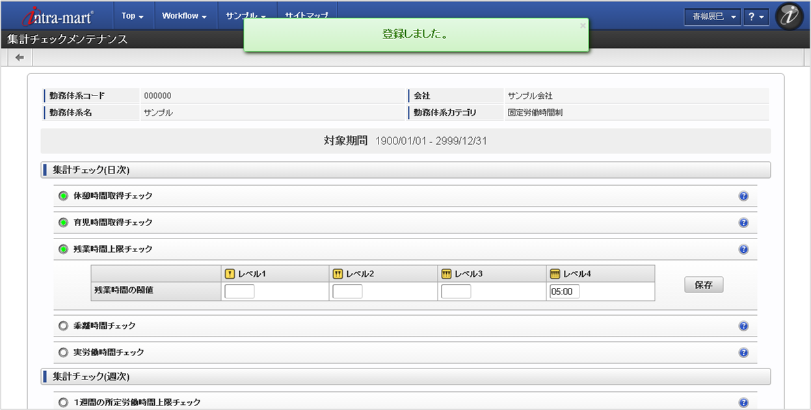Image resolution: width=811 pixels, height=410 pixels.
Task: Click the 残業時間の閾値 row label
Action: pos(124,291)
